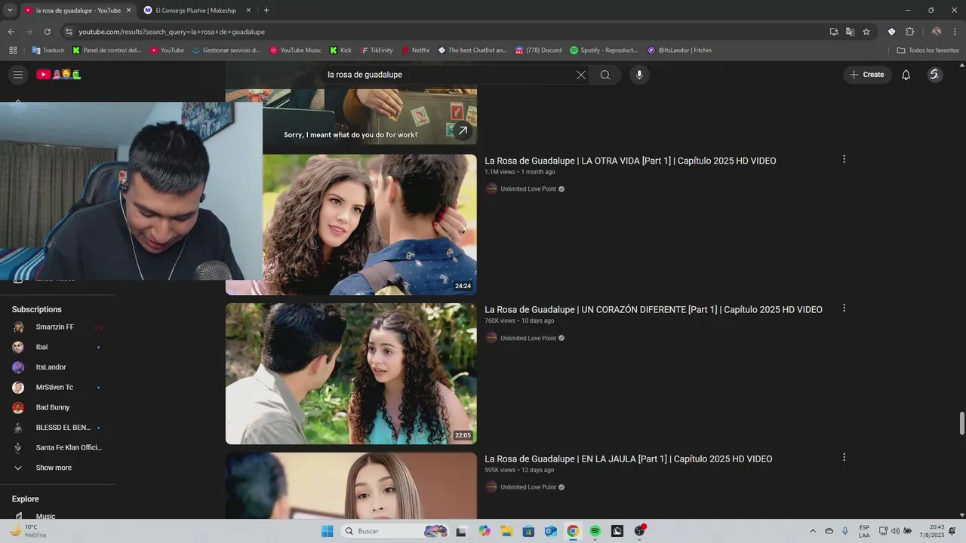Open options for LA OTRA VIDA video
Viewport: 966px width, 543px height.
click(844, 159)
